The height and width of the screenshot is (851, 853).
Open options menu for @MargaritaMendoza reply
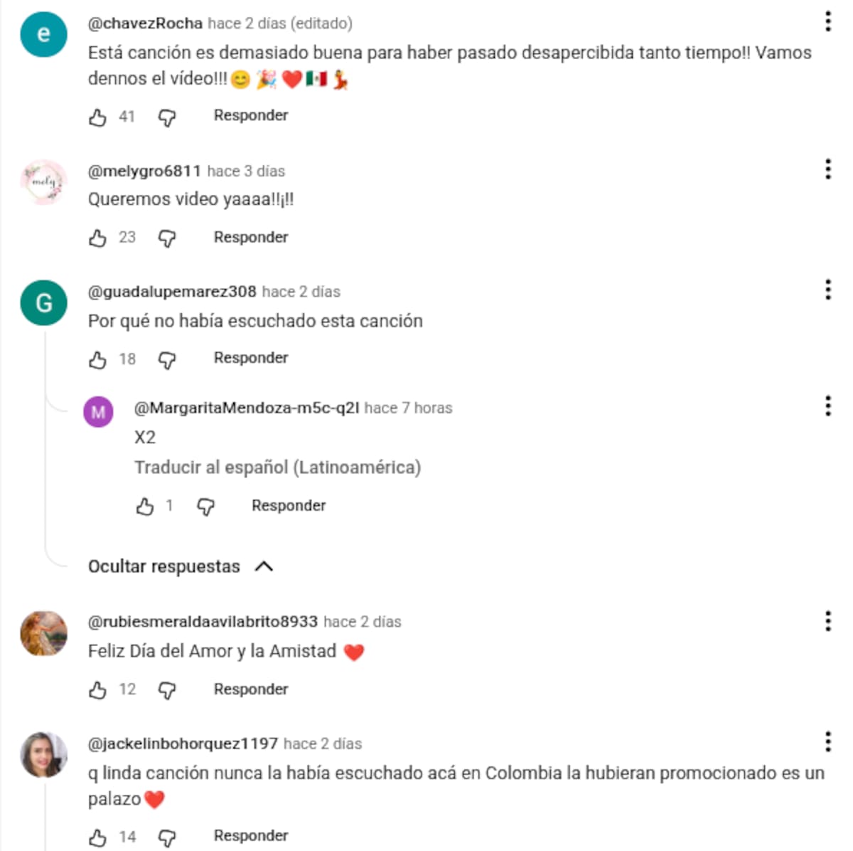point(828,406)
